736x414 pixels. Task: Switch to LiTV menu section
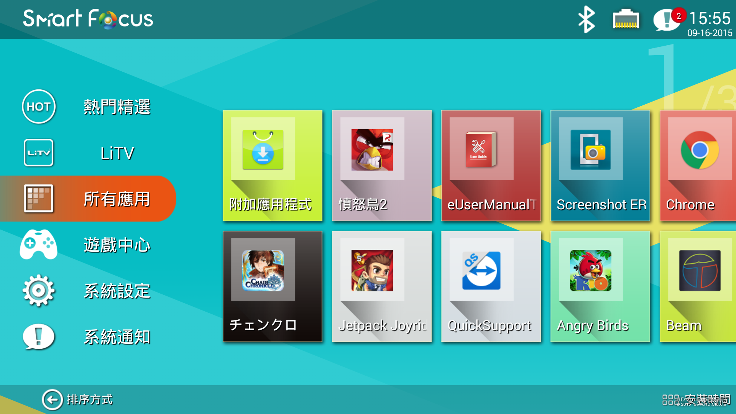88,153
